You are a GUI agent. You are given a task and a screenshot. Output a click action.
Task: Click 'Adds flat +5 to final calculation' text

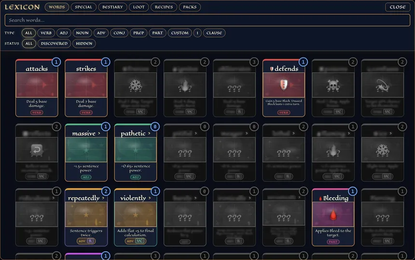135,233
